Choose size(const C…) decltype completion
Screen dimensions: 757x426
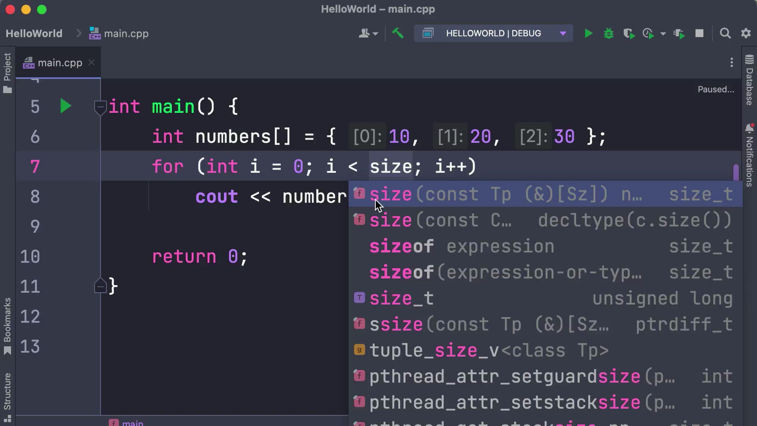click(545, 220)
